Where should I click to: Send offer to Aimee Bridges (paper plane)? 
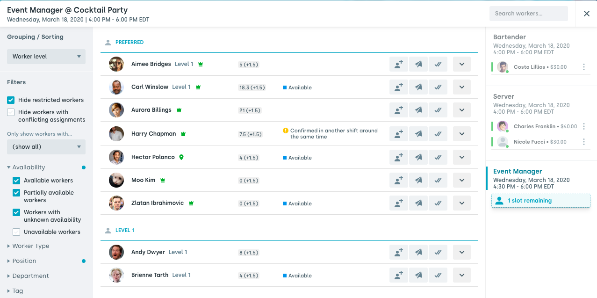coord(418,64)
